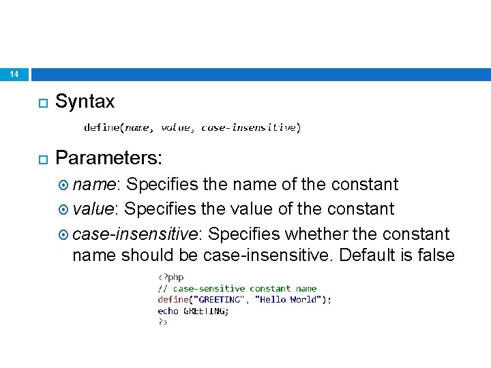Click the circular bullet before 'name'
Screen dimensions: 491x368
click(x=63, y=185)
